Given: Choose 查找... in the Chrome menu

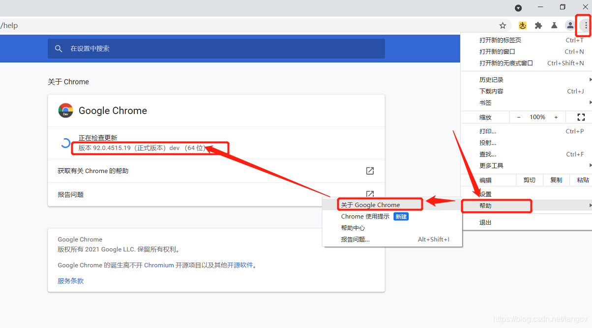Looking at the screenshot, I should (526, 154).
